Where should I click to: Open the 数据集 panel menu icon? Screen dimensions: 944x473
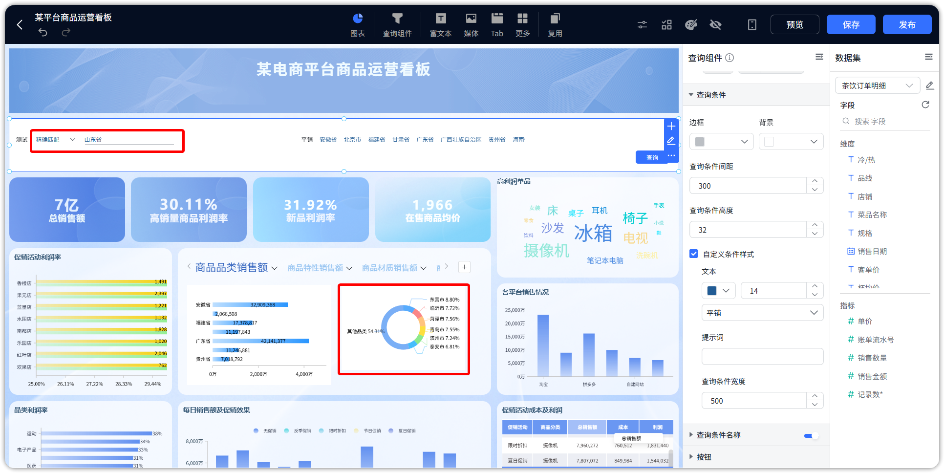click(928, 57)
